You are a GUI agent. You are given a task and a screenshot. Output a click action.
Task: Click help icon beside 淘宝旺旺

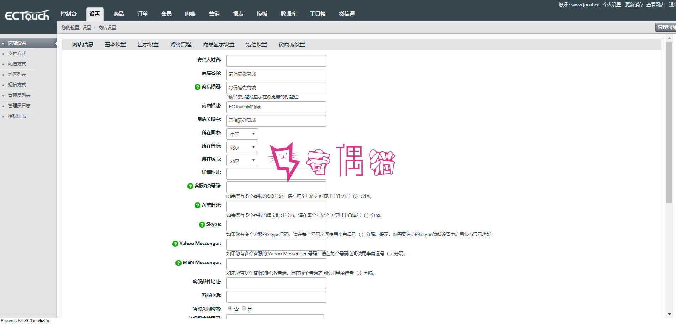(198, 205)
